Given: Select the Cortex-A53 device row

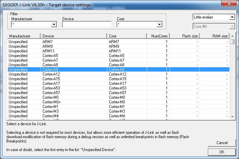Looking at the screenshot, I should 119,88.
